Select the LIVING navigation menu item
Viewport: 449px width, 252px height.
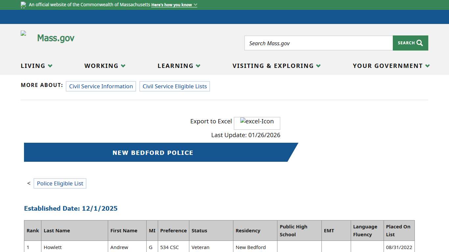coord(33,66)
